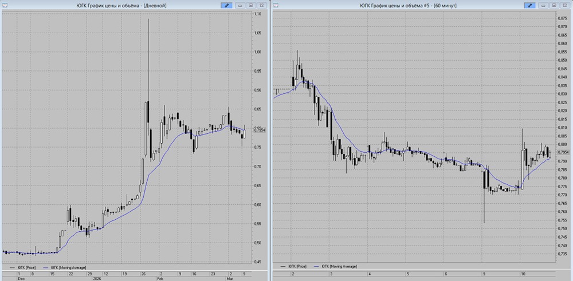The height and width of the screenshot is (281, 573).
Task: Click day 6 on the 60 минут time axis
Action: pos(446,273)
